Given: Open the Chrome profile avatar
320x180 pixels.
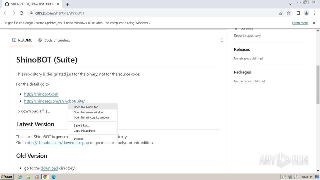Looking at the screenshot, I should pyautogui.click(x=306, y=13).
